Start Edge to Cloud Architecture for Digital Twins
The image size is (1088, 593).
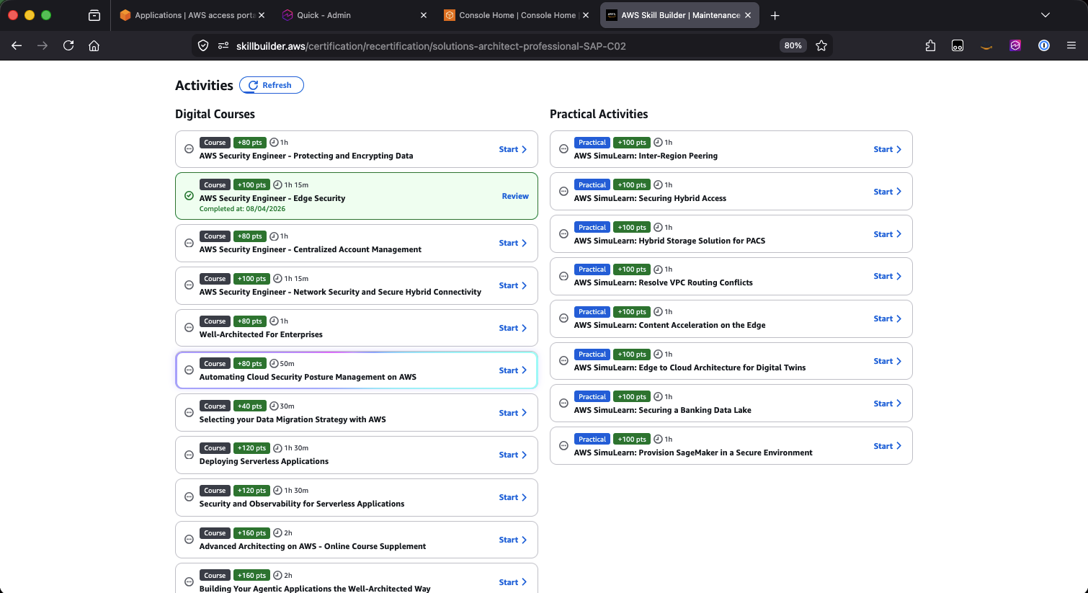888,361
